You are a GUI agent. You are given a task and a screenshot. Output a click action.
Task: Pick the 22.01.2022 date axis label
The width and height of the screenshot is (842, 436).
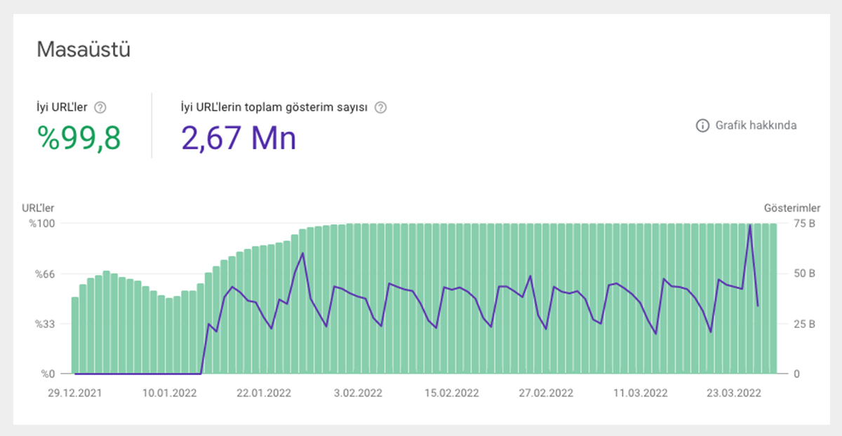[264, 393]
